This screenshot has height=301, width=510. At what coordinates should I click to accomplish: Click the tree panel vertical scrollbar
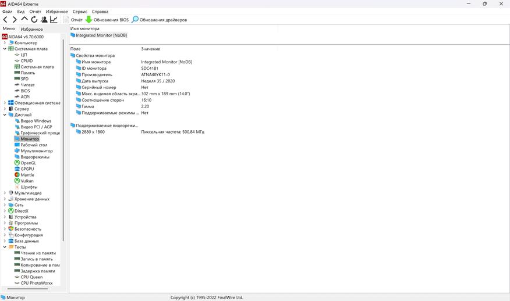(63, 139)
